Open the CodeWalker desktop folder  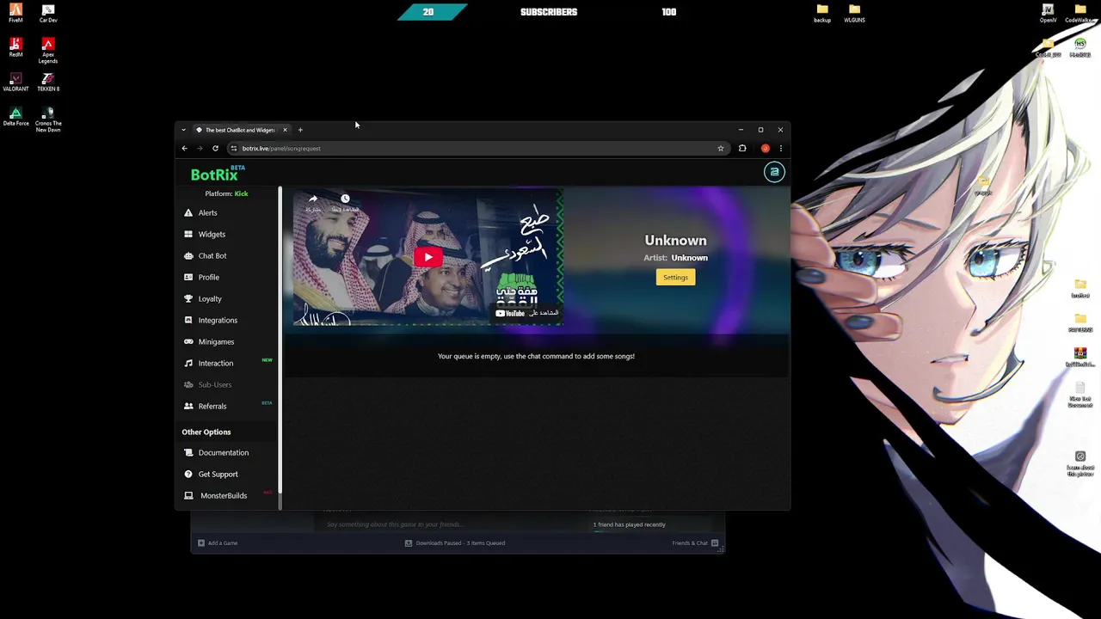coord(1080,14)
